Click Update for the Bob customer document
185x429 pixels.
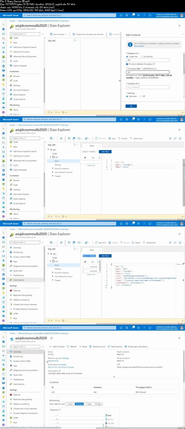(113, 242)
